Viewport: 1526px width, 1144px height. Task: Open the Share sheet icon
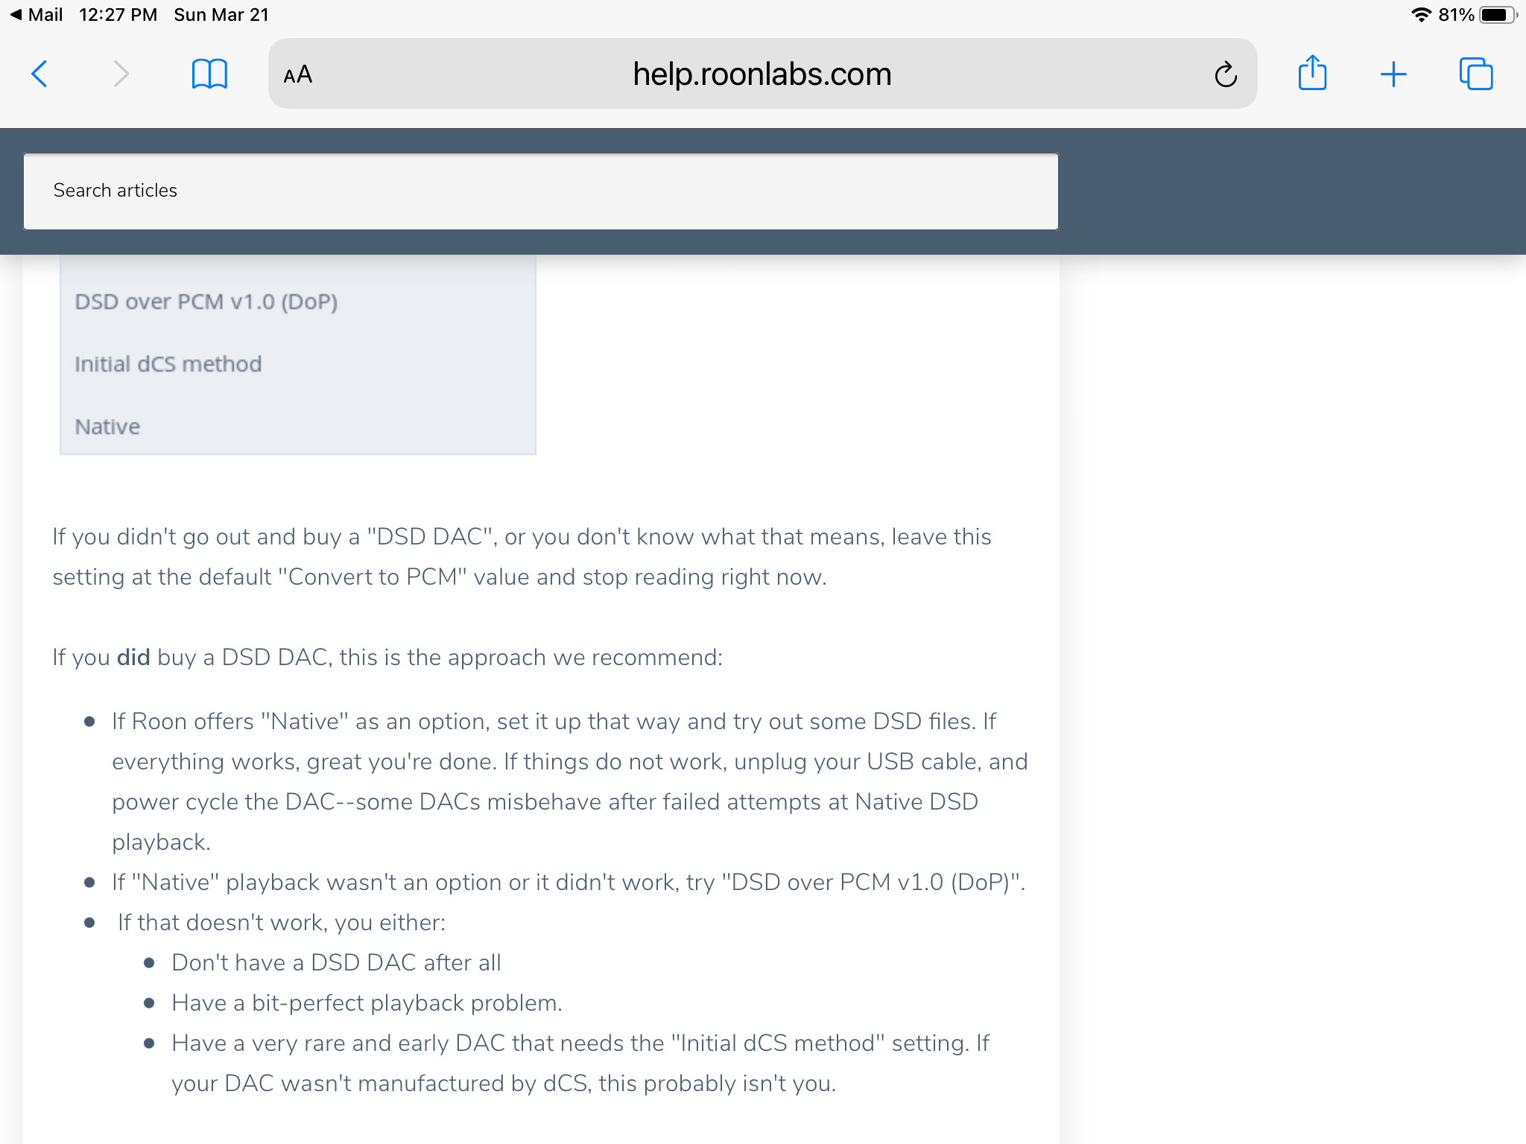tap(1312, 72)
